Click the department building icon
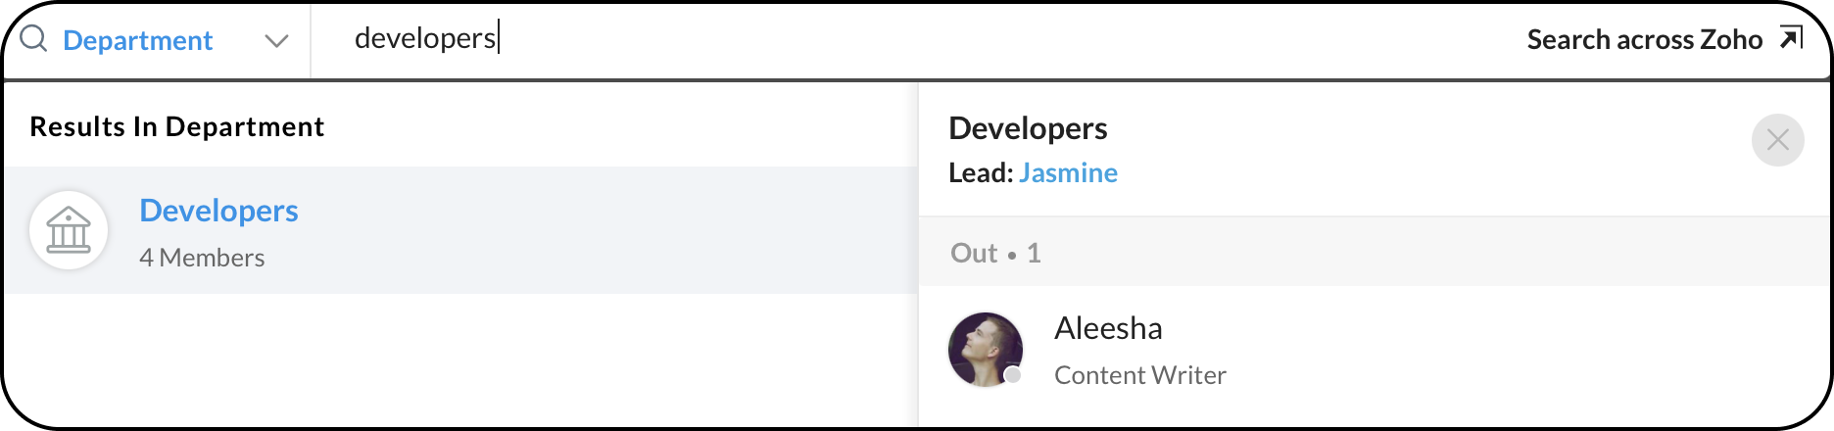 point(69,231)
